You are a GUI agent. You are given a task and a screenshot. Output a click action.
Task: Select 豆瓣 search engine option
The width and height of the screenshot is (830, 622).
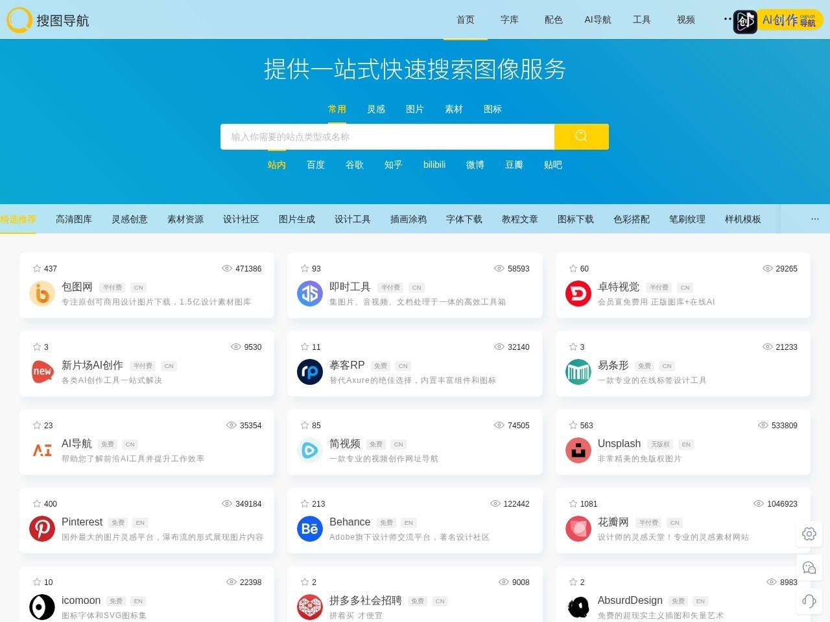tap(514, 165)
